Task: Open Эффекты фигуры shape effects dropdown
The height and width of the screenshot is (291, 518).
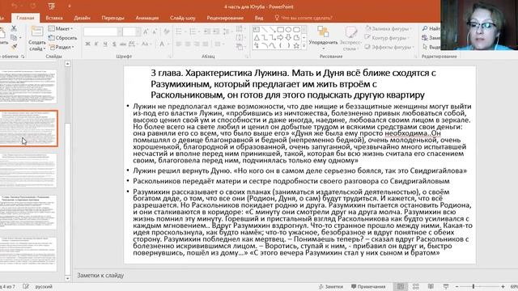Action: click(x=389, y=47)
